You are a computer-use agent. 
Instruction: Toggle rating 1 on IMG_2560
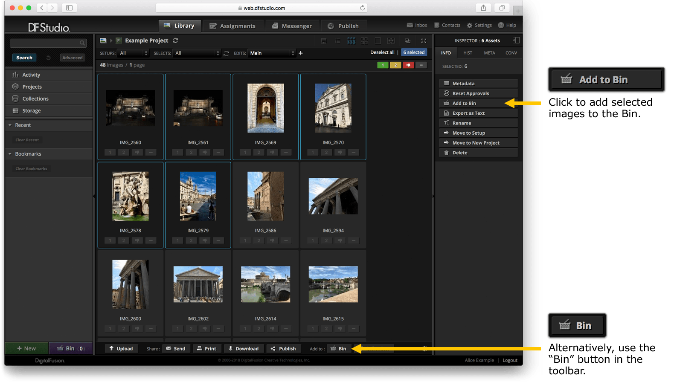coord(110,153)
